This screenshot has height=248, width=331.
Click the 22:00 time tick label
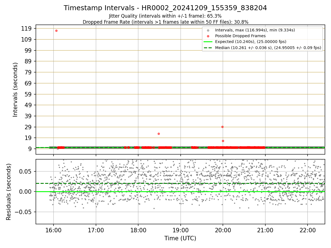[308, 230]
